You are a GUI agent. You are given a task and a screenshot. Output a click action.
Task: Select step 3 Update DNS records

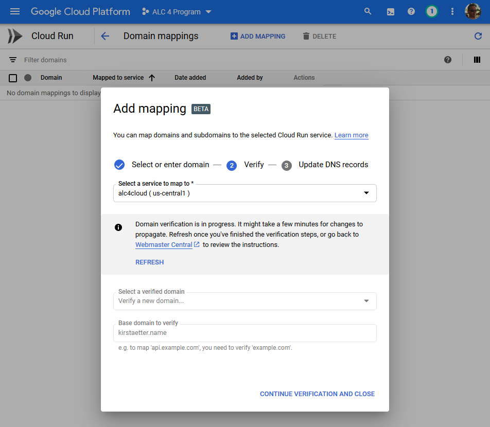(x=325, y=165)
